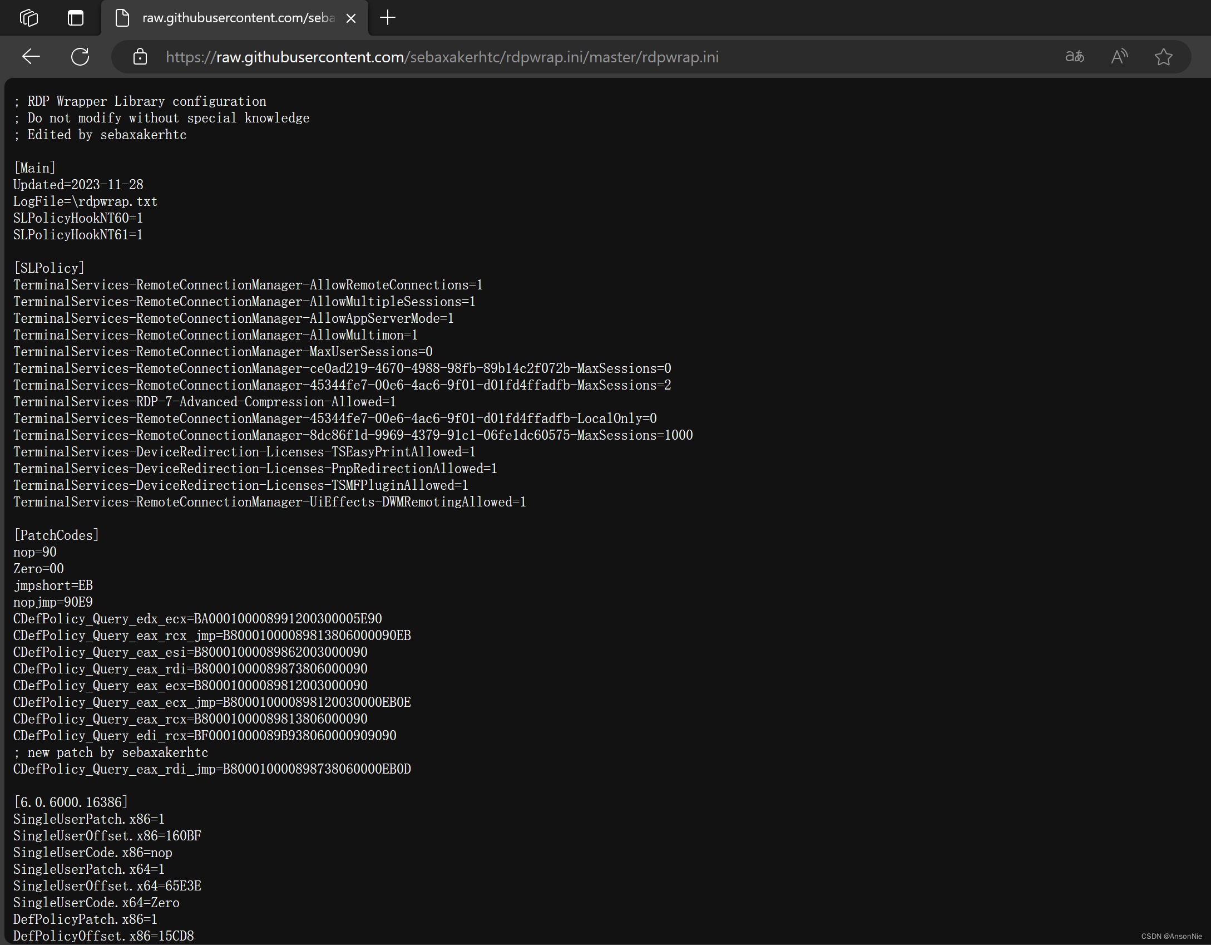
Task: Open the tab actions menu icon
Action: [x=76, y=18]
